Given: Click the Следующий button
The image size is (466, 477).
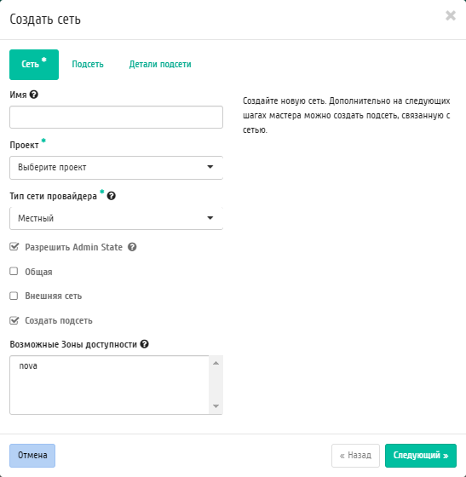Looking at the screenshot, I should point(421,456).
